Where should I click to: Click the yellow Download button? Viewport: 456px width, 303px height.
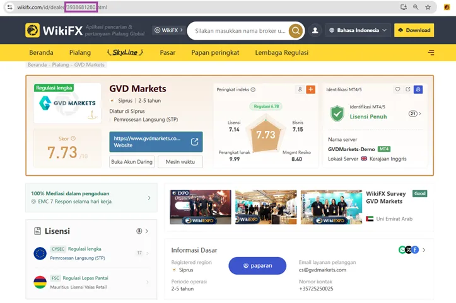point(414,30)
